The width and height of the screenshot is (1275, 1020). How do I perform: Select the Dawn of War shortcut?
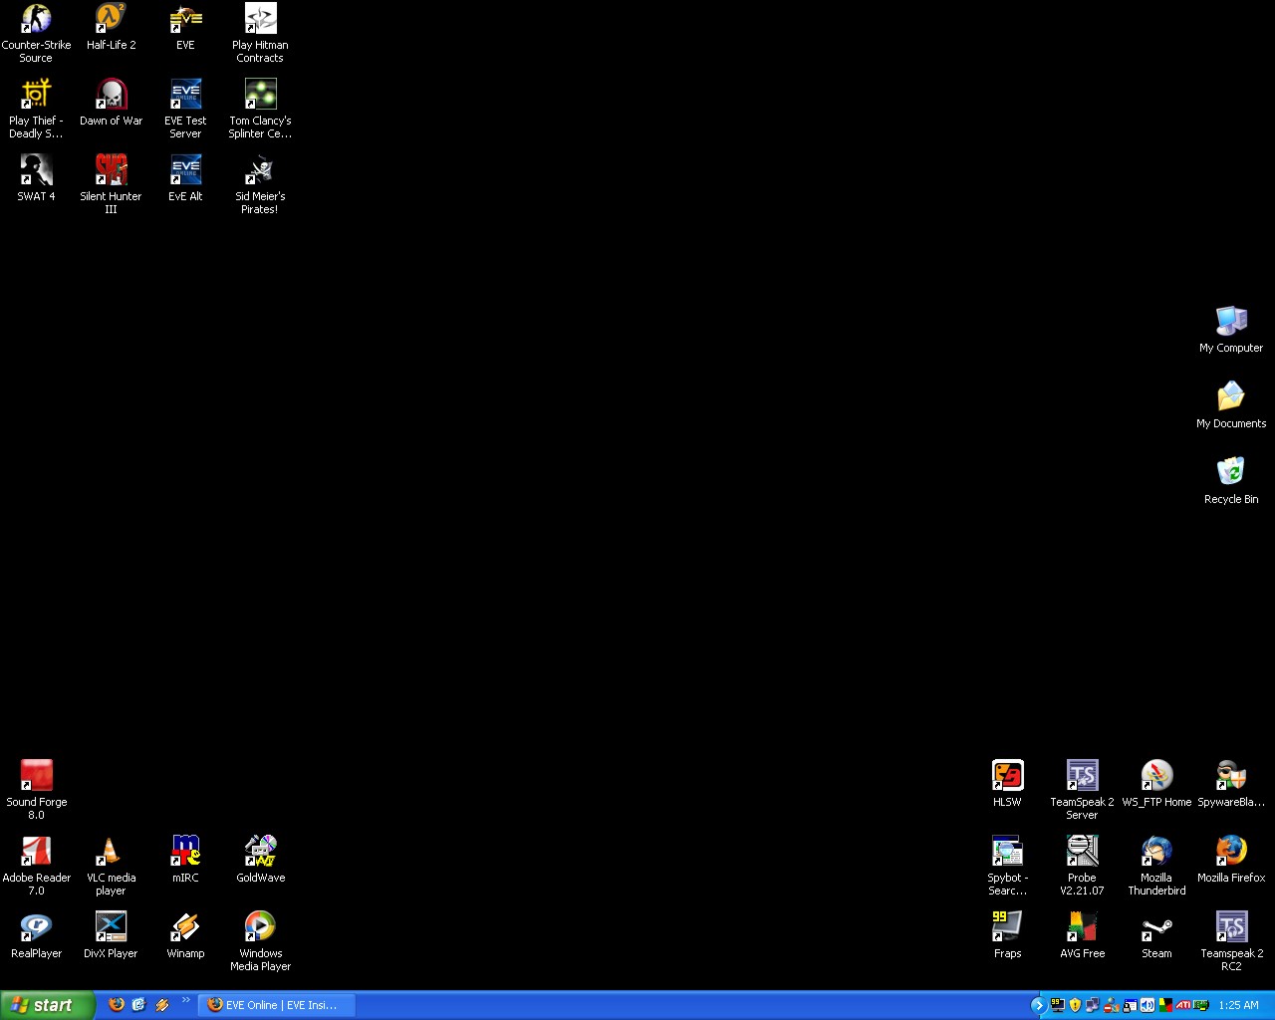pyautogui.click(x=111, y=103)
